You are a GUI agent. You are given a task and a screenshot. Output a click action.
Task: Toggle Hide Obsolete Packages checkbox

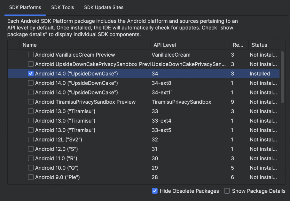point(155,191)
